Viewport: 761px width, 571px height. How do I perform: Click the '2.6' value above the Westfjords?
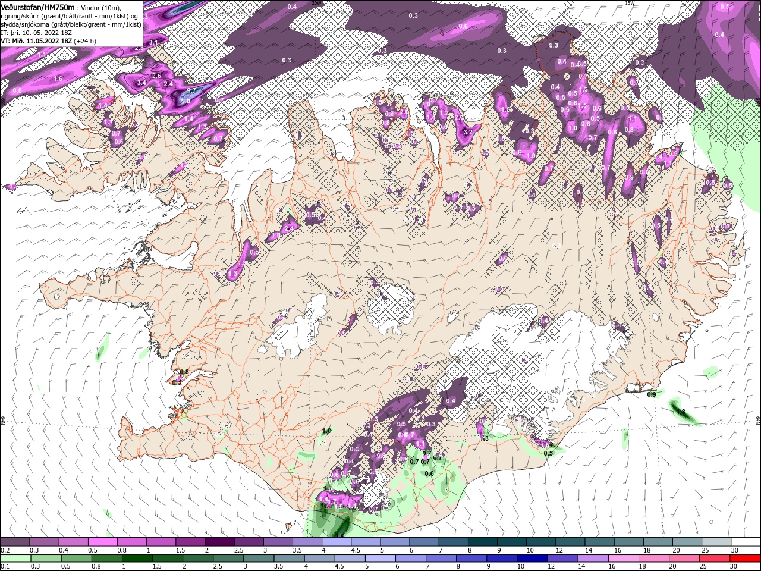pos(157,76)
